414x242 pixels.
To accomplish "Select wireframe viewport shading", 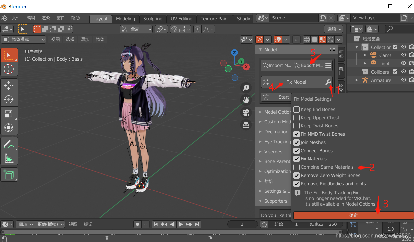I will pyautogui.click(x=307, y=40).
